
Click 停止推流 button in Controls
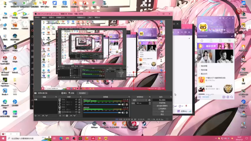pyautogui.click(x=162, y=100)
